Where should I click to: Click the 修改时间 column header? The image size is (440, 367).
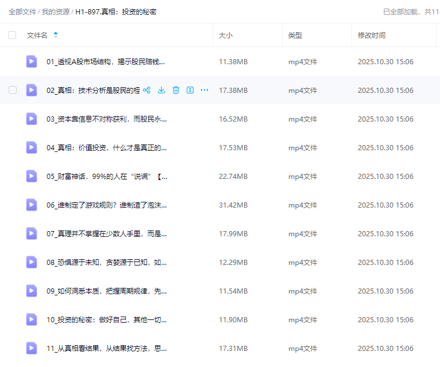pos(372,36)
